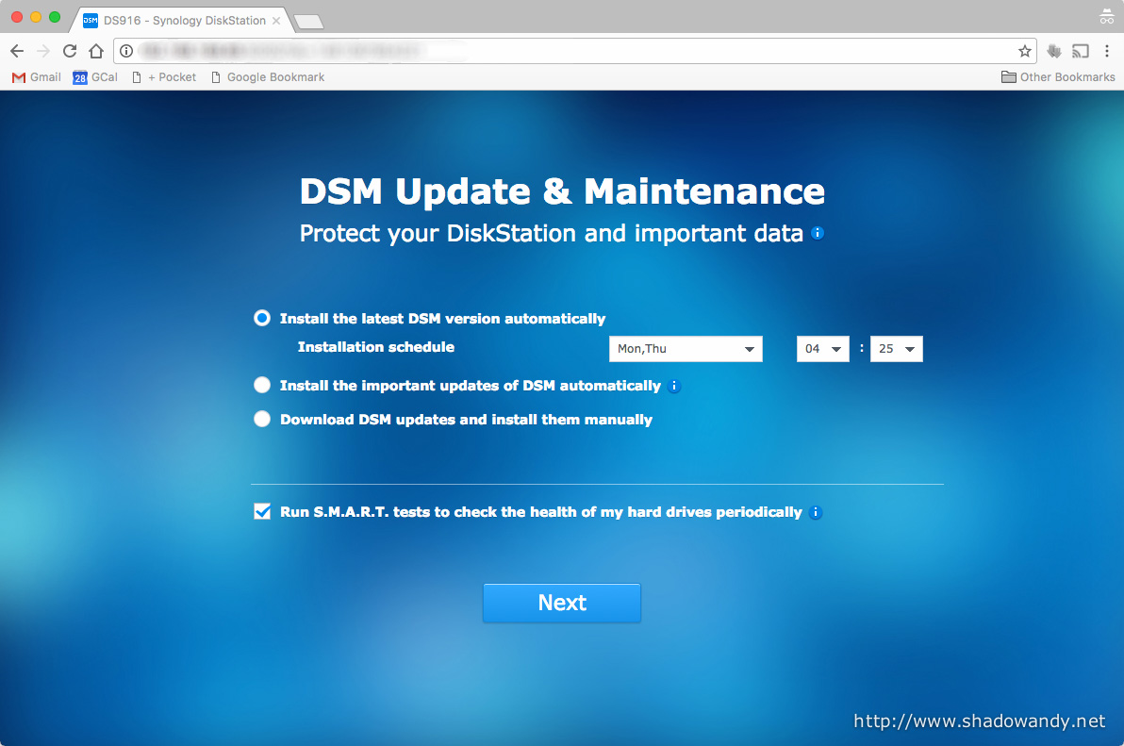Open the + Pocket bookmark
The image size is (1124, 746).
164,77
